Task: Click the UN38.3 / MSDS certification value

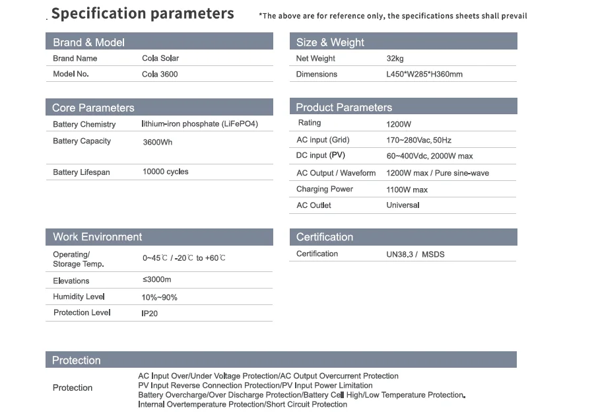Action: (415, 254)
